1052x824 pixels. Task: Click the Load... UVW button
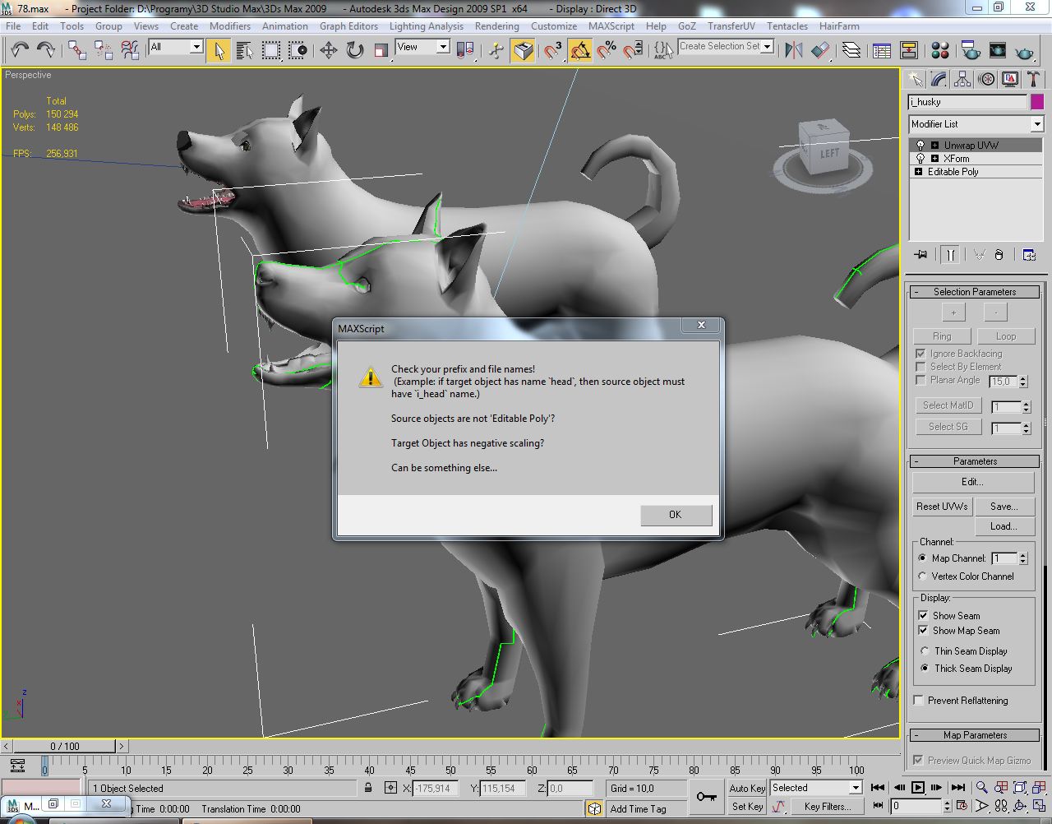(x=1004, y=526)
